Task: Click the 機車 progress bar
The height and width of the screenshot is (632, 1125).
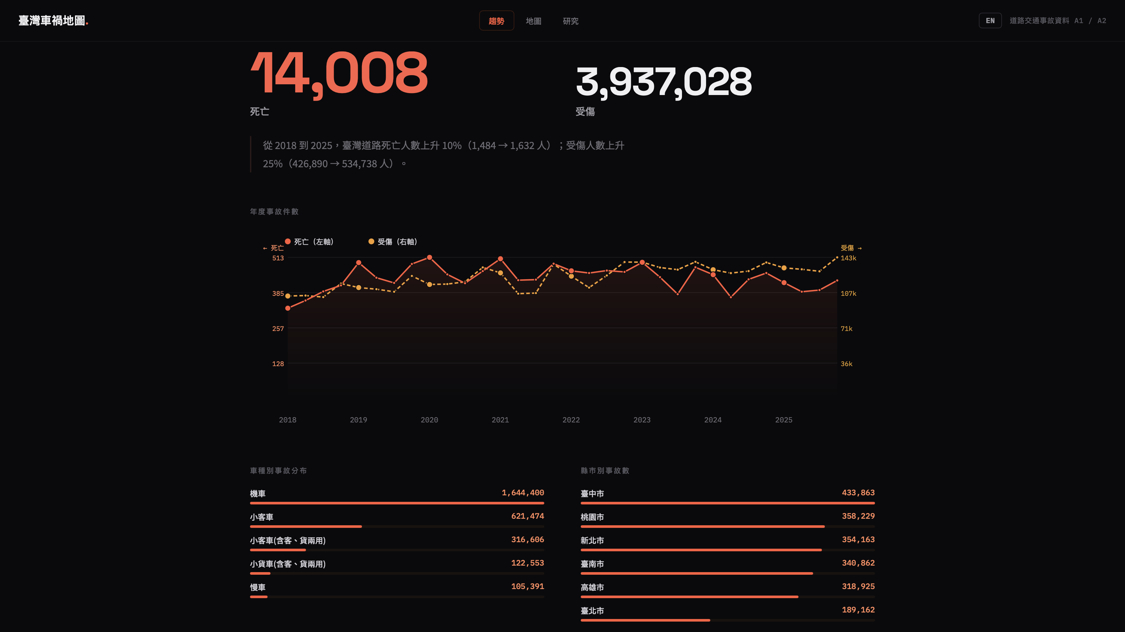Action: (x=397, y=503)
